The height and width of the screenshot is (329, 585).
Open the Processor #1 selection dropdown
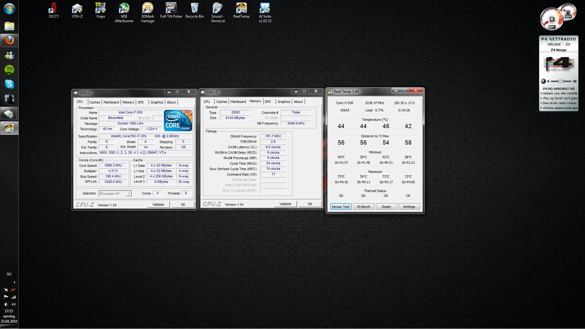tap(115, 194)
